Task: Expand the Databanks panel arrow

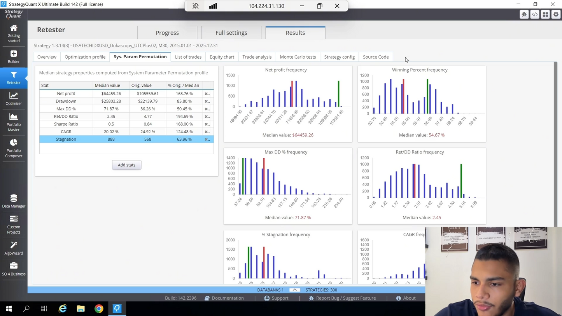Action: click(x=294, y=290)
